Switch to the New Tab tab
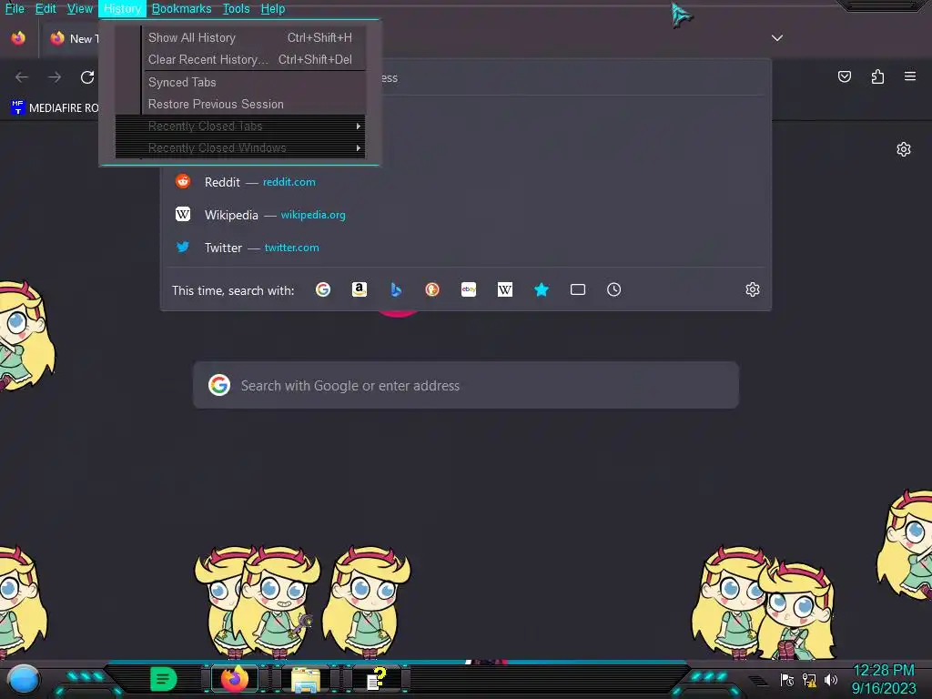Screen dimensions: 932x699 click(x=71, y=38)
